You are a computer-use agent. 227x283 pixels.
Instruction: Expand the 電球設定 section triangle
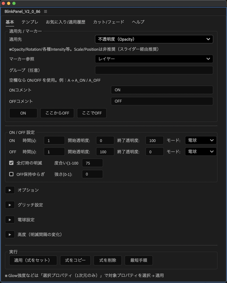10,220
